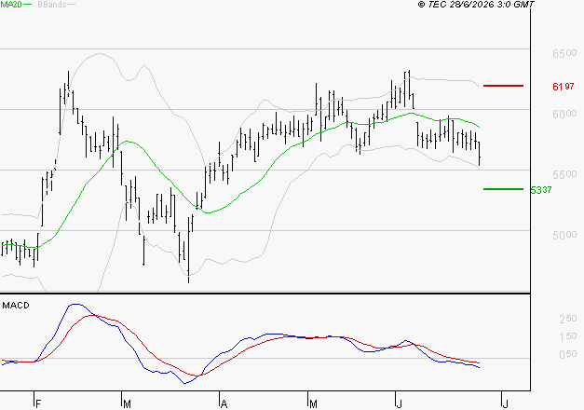Click the MA20 legend label
This screenshot has width=584, height=410.
tap(11, 5)
